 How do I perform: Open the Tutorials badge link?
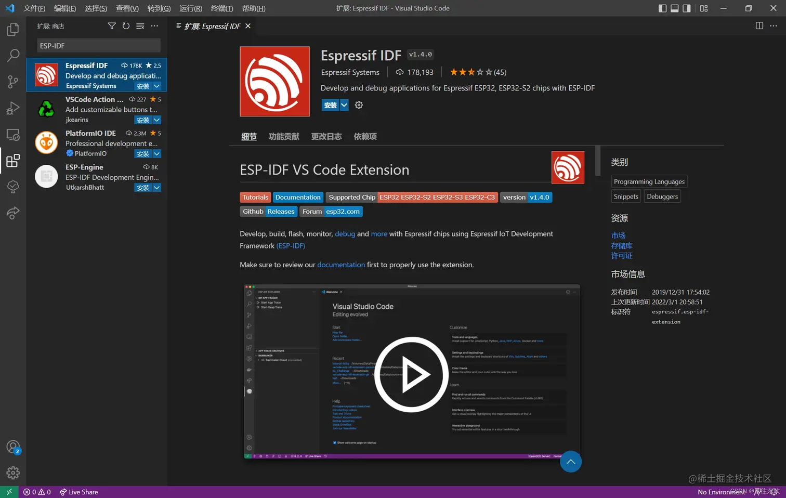pos(255,198)
